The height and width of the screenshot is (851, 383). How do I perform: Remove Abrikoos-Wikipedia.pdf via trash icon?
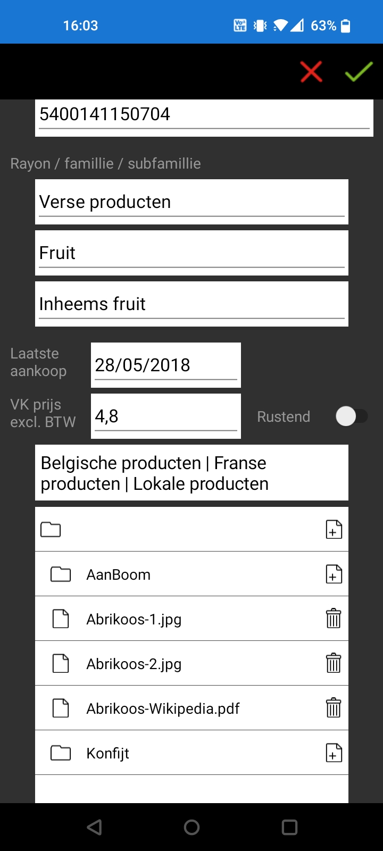(x=334, y=708)
